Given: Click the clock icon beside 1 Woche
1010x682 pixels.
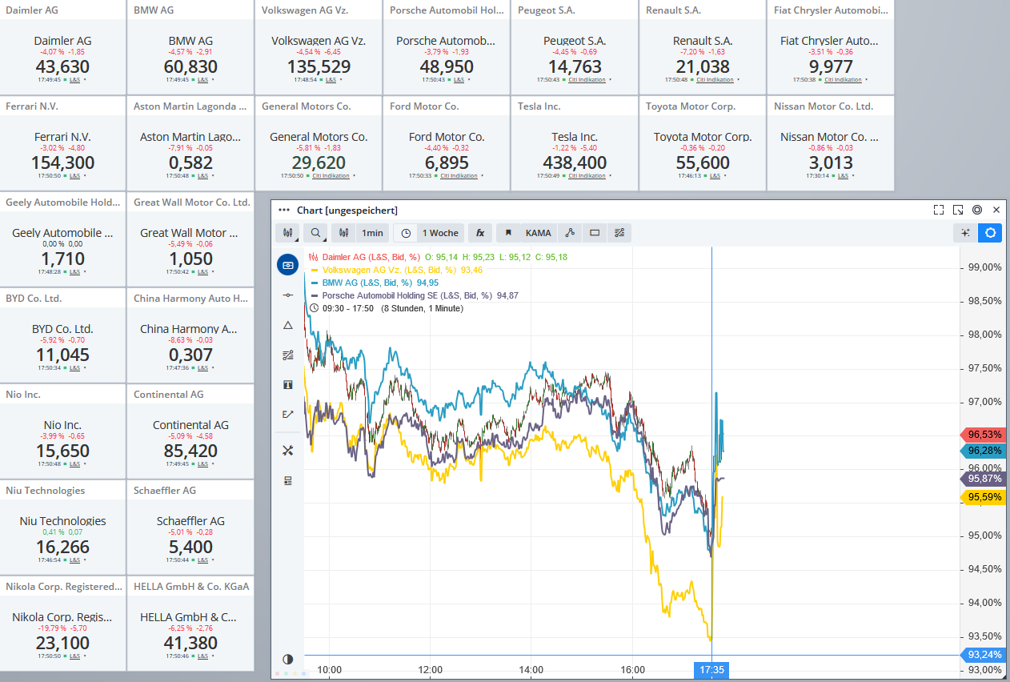Looking at the screenshot, I should 406,233.
